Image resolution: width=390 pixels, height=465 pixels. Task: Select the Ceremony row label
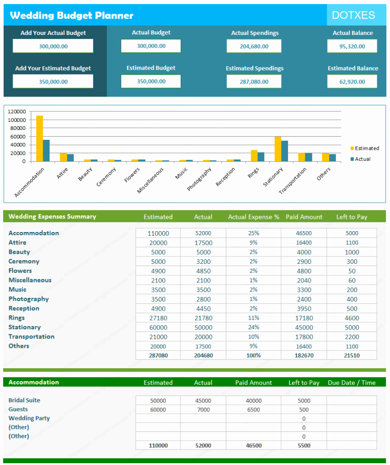(x=24, y=262)
